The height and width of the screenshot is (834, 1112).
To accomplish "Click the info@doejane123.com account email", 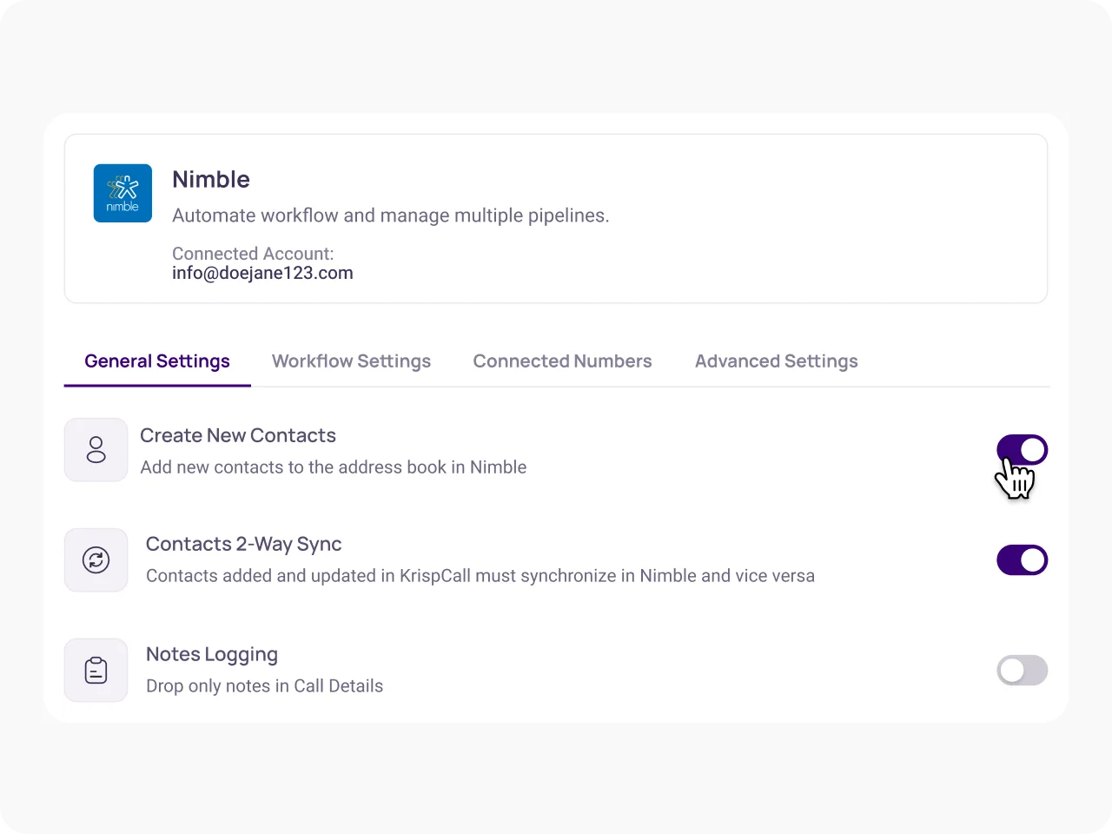I will 262,273.
